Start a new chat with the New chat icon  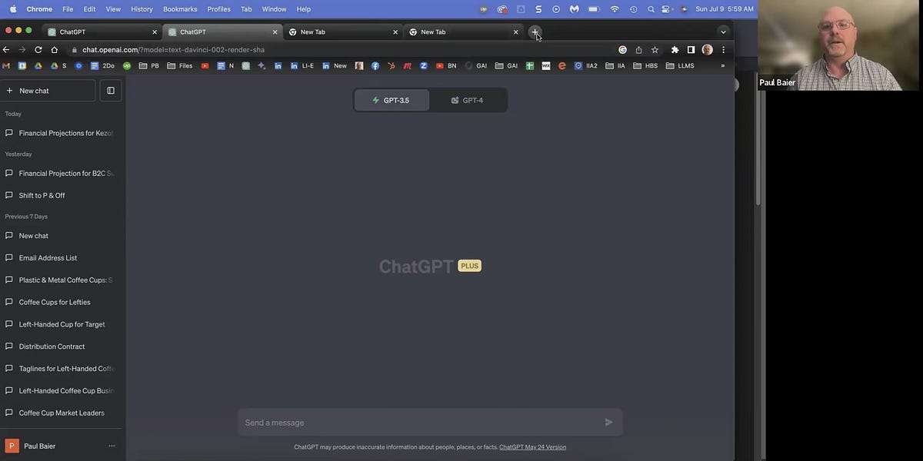48,90
